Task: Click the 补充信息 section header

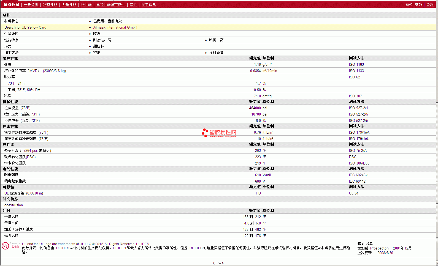Action: (10, 199)
